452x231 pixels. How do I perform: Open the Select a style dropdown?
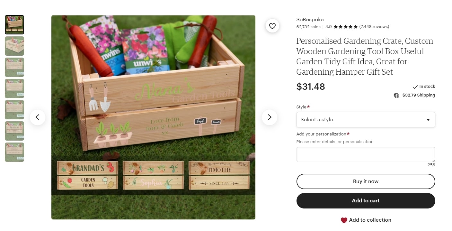coord(366,120)
